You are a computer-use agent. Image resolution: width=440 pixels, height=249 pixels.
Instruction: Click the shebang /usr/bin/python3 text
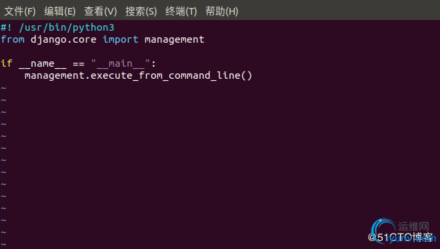coord(66,27)
